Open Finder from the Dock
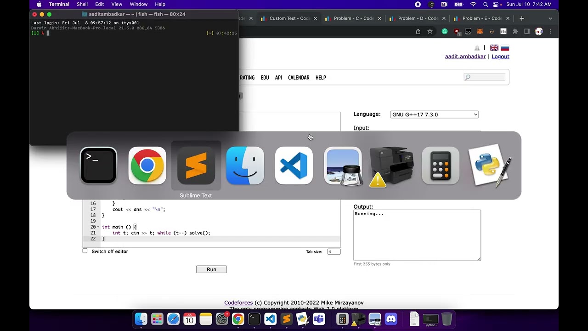The height and width of the screenshot is (331, 588). tap(141, 319)
